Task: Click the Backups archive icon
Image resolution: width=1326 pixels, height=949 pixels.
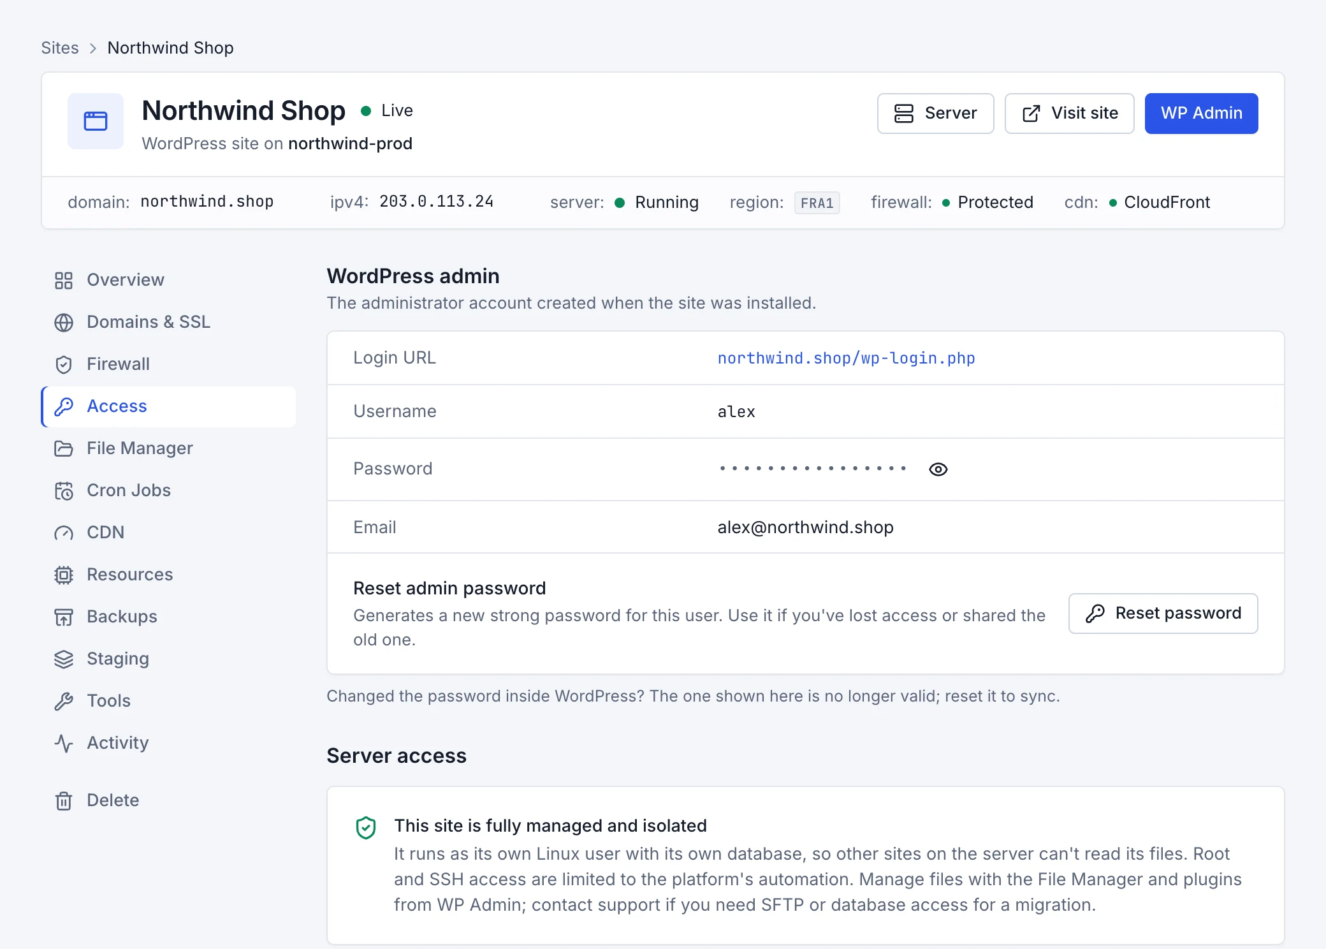Action: click(x=64, y=617)
